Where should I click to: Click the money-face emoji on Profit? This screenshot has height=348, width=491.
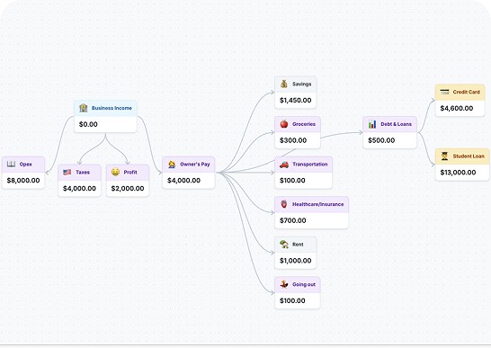click(115, 172)
